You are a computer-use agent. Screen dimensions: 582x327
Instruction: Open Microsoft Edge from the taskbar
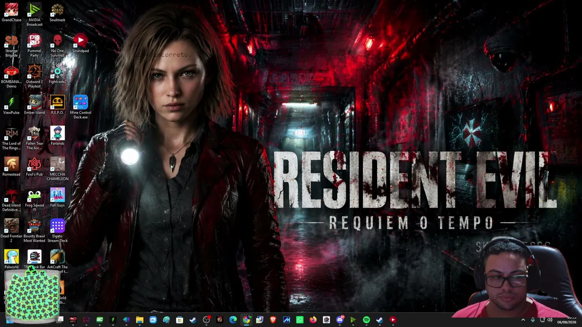click(x=233, y=320)
